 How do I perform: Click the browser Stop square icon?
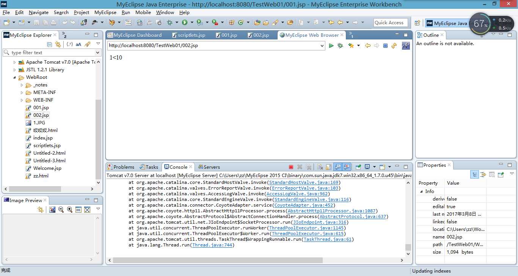click(385, 45)
